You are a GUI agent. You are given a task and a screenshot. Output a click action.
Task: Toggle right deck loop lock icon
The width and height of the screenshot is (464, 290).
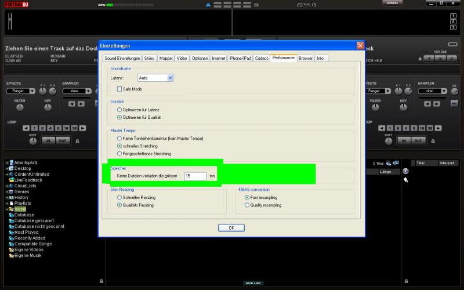[433, 141]
